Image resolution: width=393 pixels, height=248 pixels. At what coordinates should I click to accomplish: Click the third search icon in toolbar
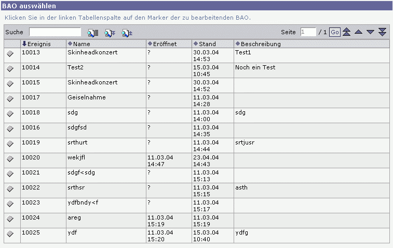pyautogui.click(x=127, y=33)
